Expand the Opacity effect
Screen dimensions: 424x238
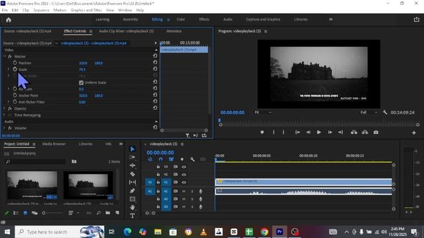pyautogui.click(x=4, y=108)
